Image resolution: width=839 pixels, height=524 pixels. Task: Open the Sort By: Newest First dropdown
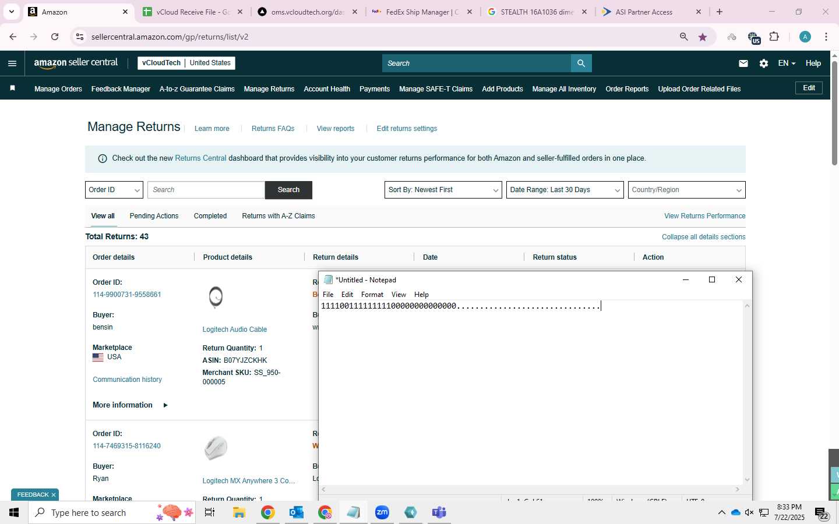coord(443,190)
